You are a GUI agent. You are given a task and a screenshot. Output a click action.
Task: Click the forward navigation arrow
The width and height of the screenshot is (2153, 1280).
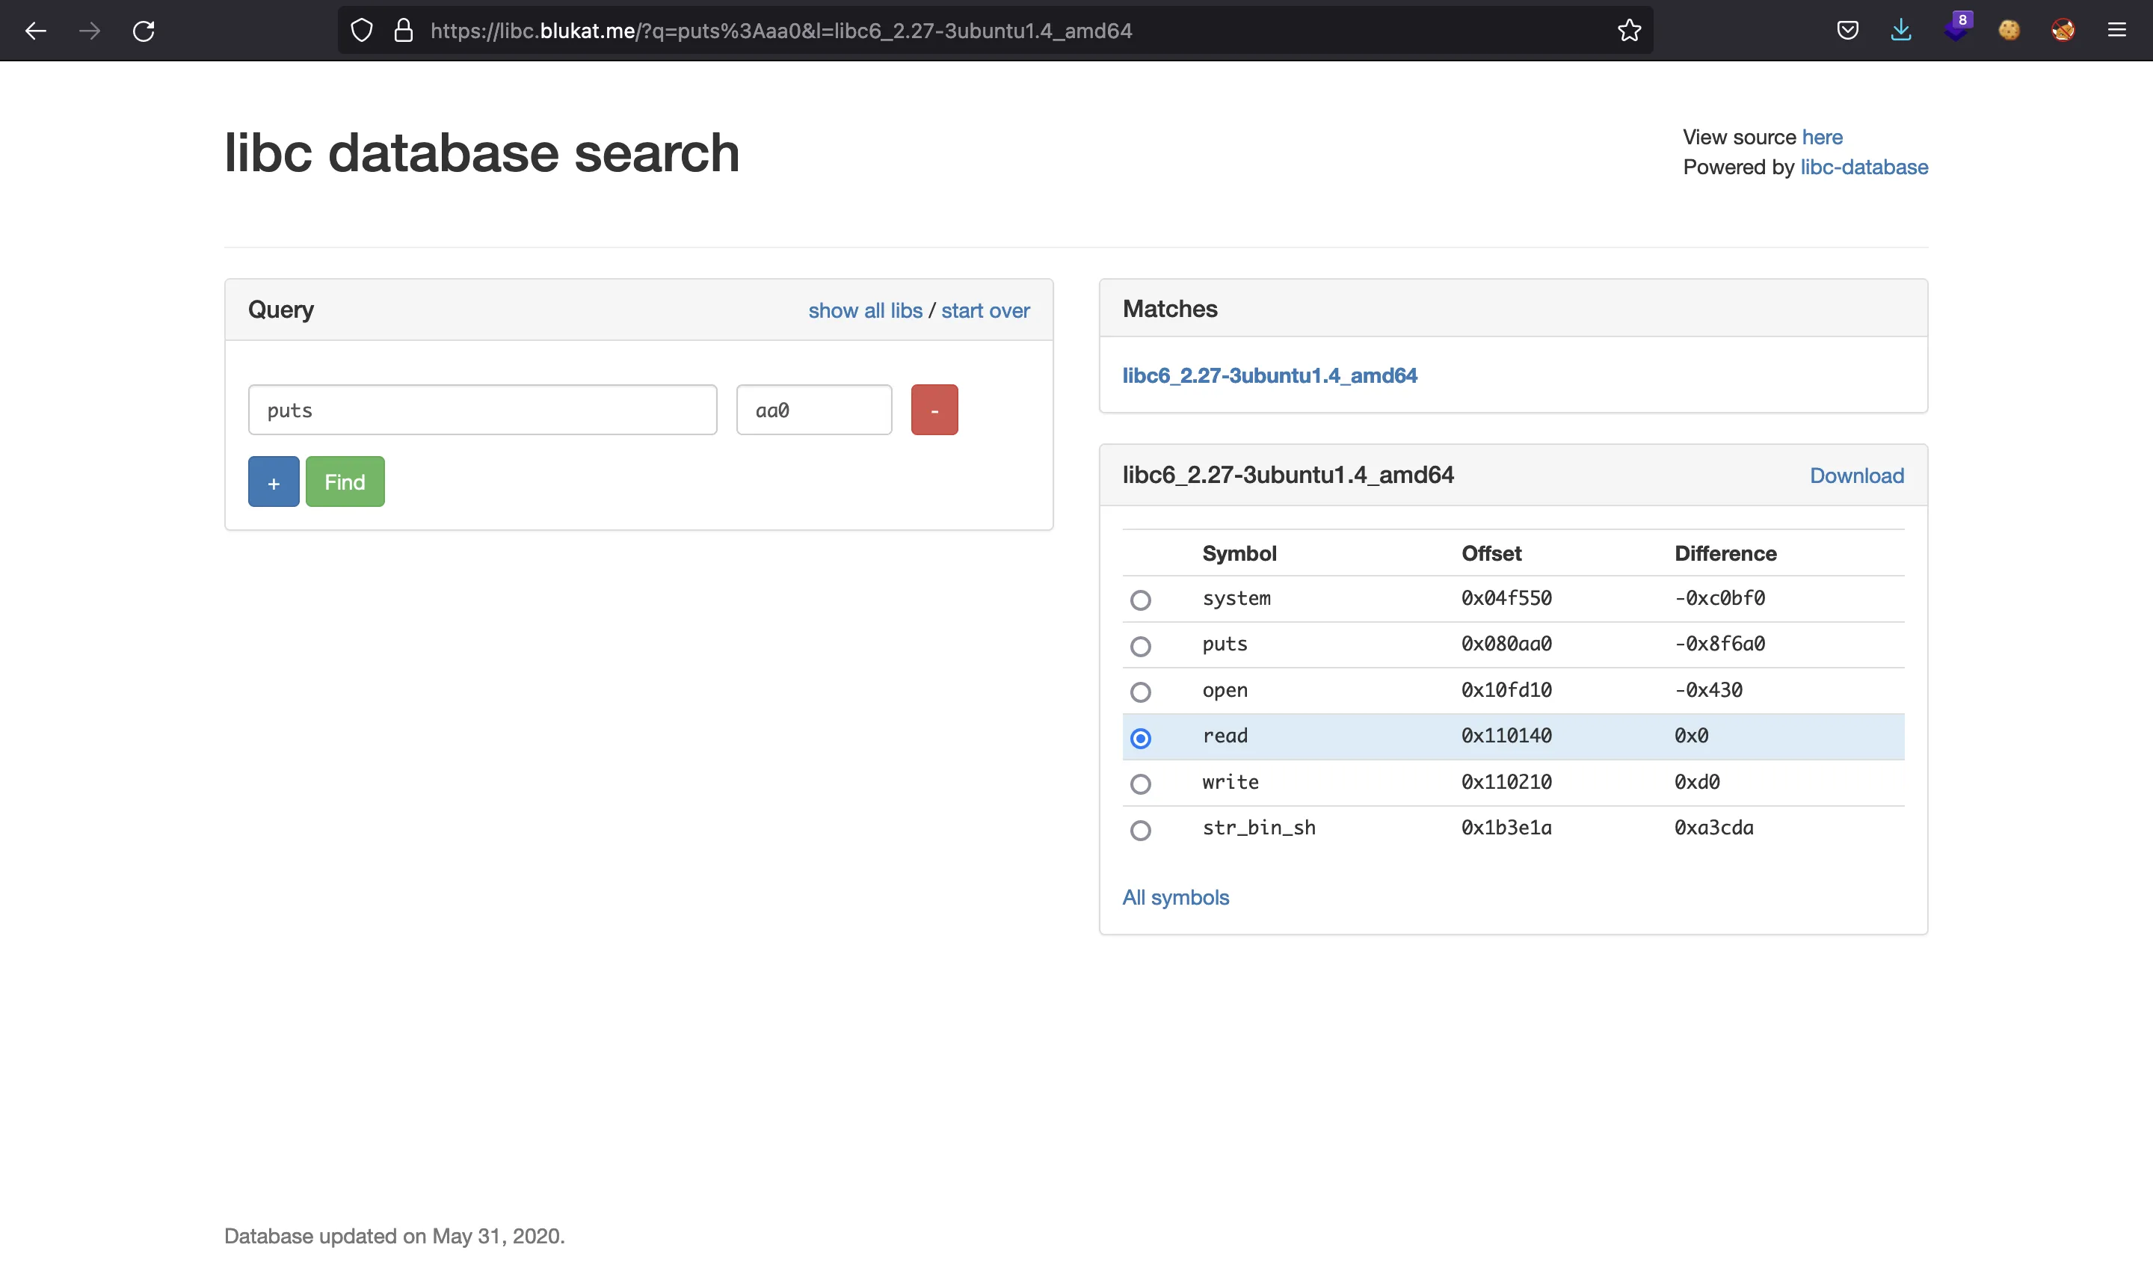click(90, 31)
